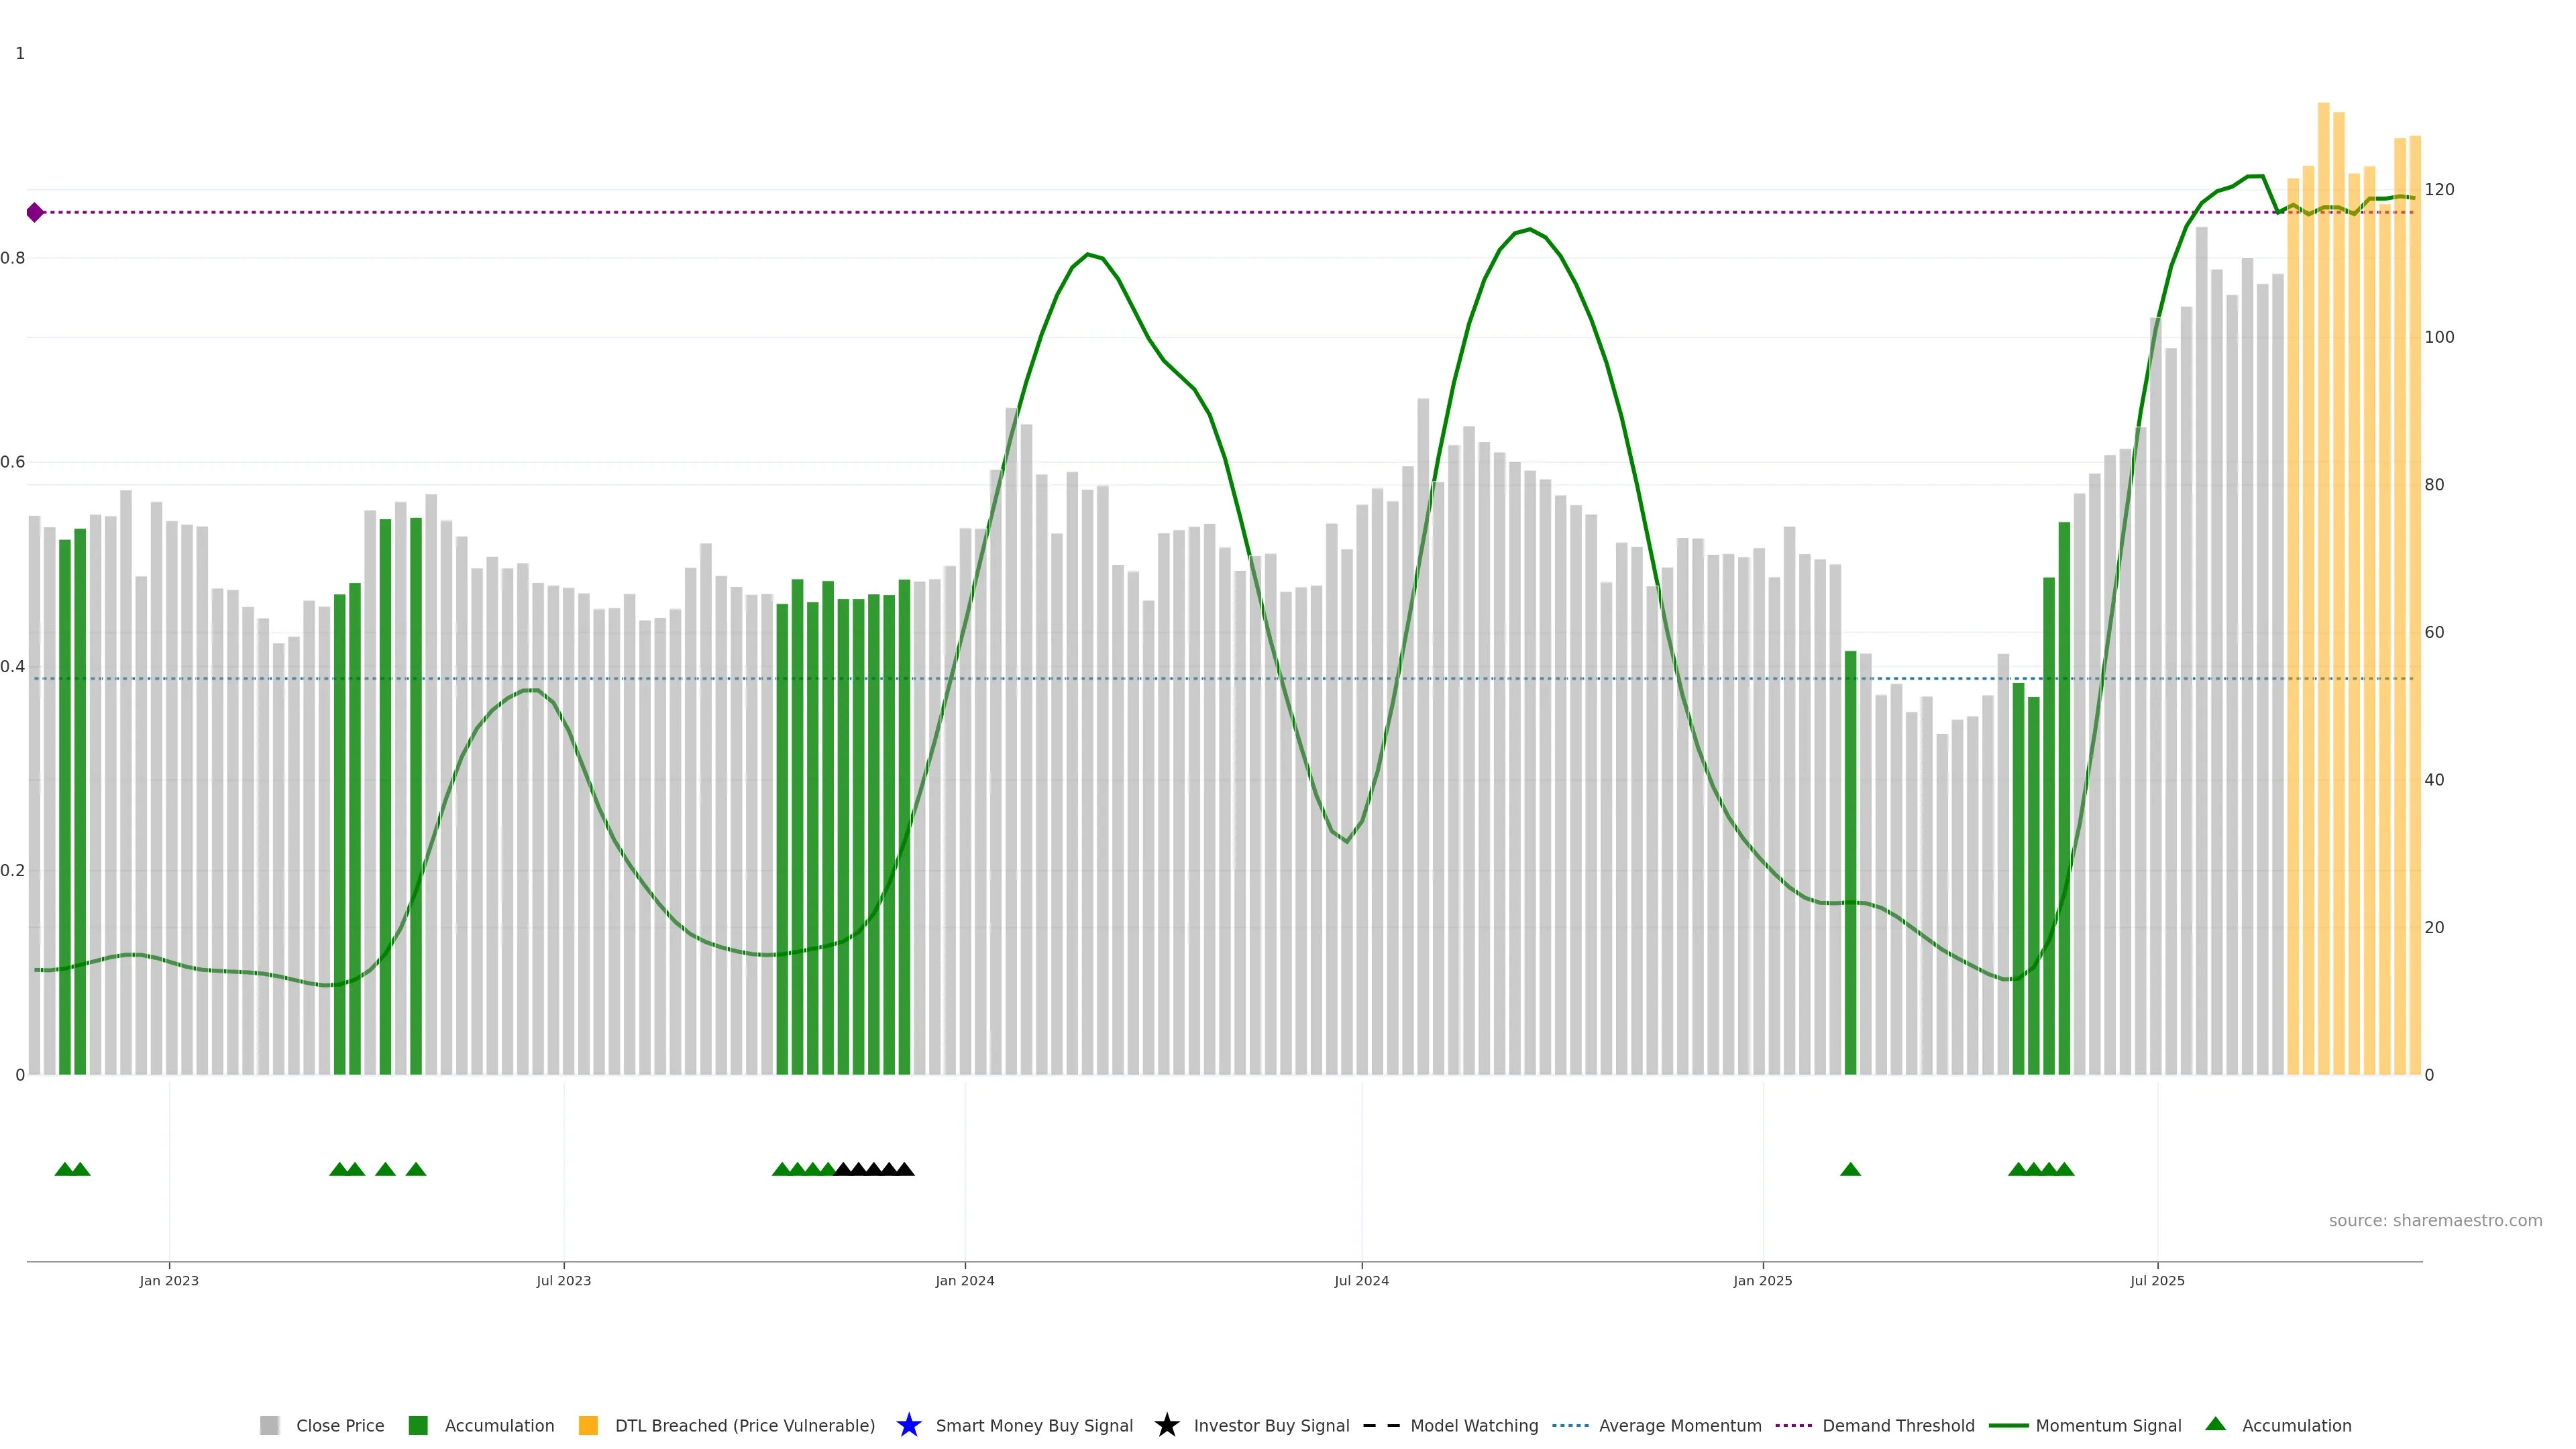Click the green Accumulation legend square
The width and height of the screenshot is (2576, 1449).
point(418,1425)
